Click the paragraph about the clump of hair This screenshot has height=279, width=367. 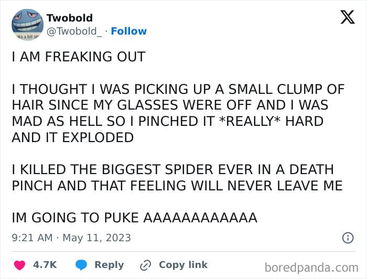click(x=178, y=113)
